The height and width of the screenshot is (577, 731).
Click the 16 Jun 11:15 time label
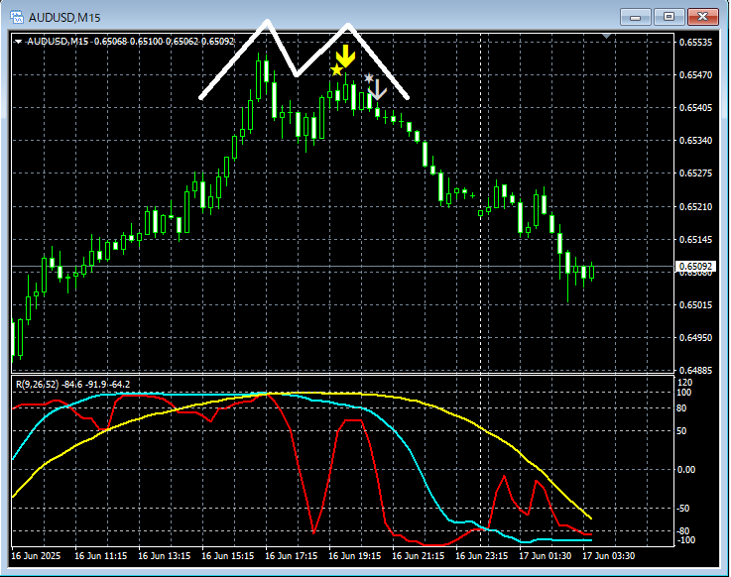click(x=101, y=555)
